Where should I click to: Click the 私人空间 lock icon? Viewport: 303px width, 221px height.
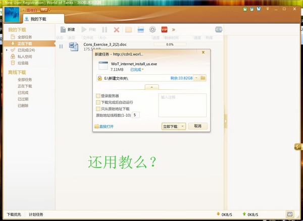pos(13,57)
